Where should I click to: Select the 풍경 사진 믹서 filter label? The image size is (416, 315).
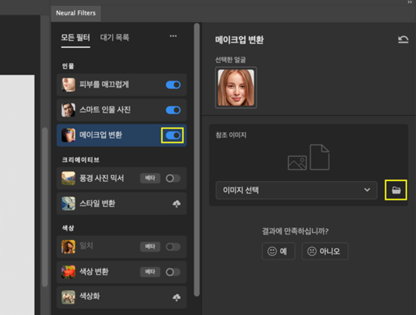coord(102,178)
